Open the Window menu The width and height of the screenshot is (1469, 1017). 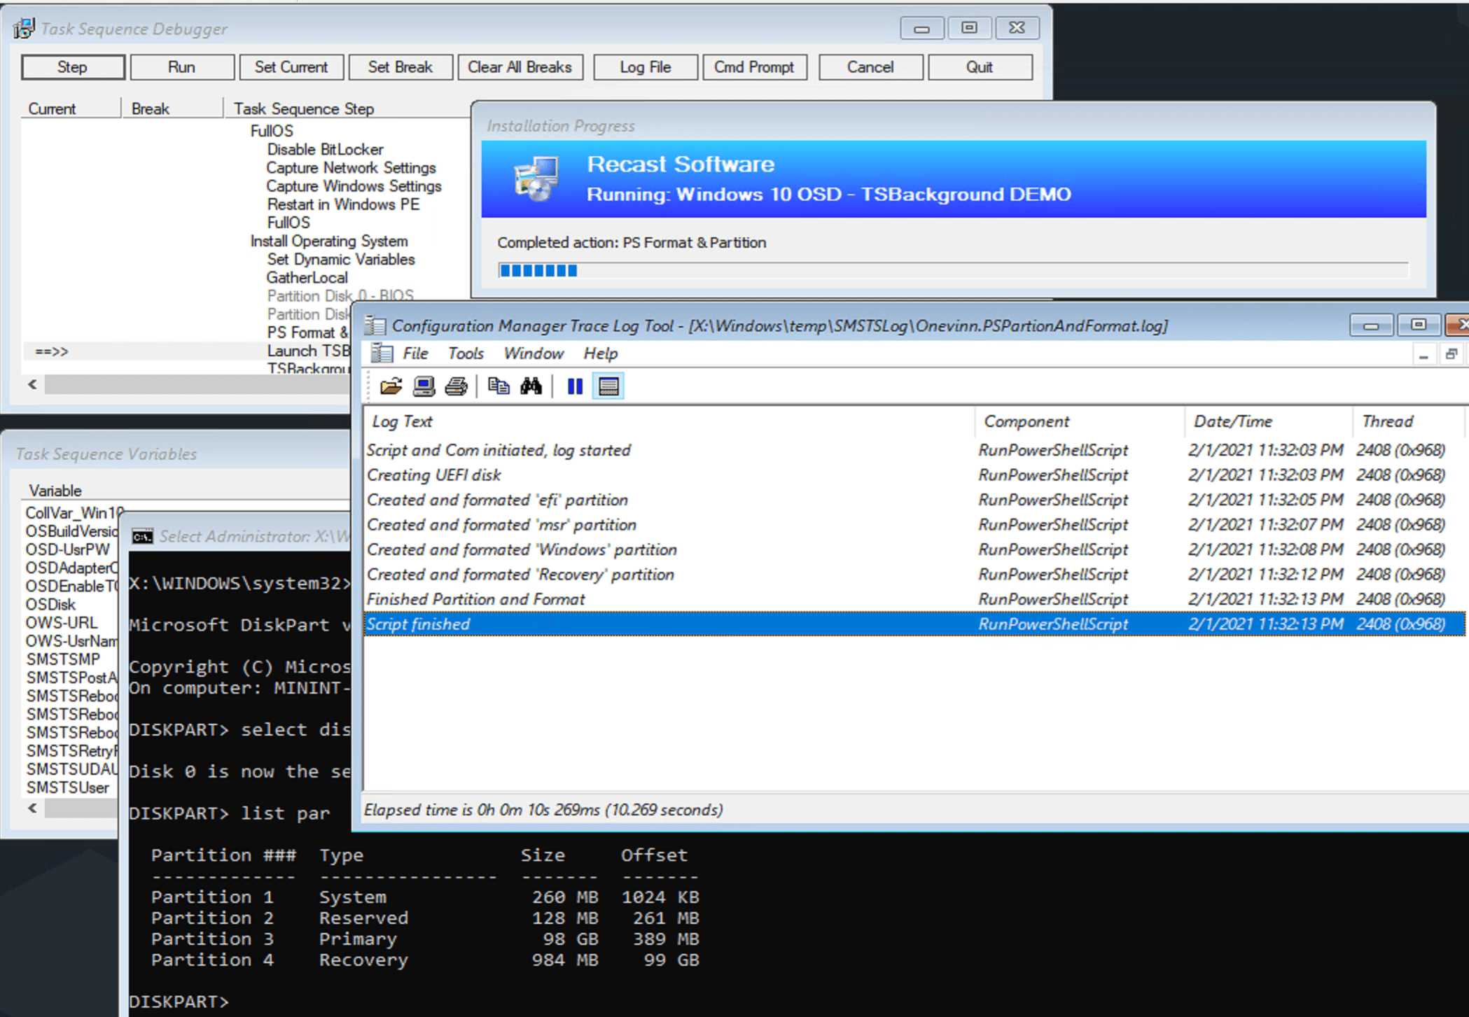click(533, 353)
